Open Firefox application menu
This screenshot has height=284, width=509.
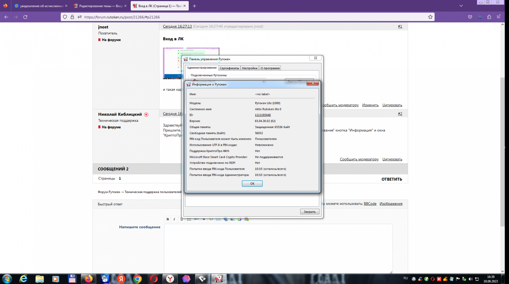[x=499, y=17]
